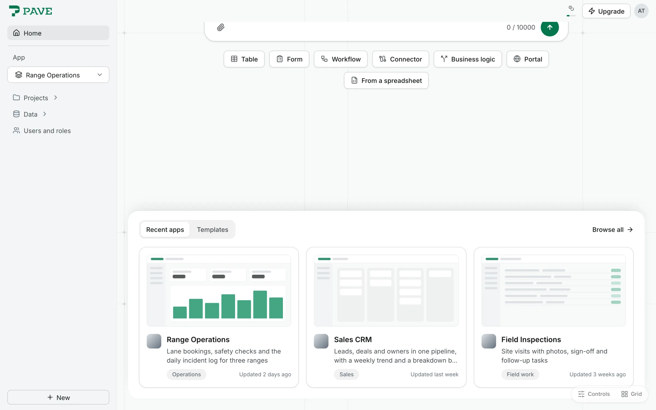The image size is (656, 410).
Task: Open Range Operations bar chart thumbnail
Action: point(219,291)
